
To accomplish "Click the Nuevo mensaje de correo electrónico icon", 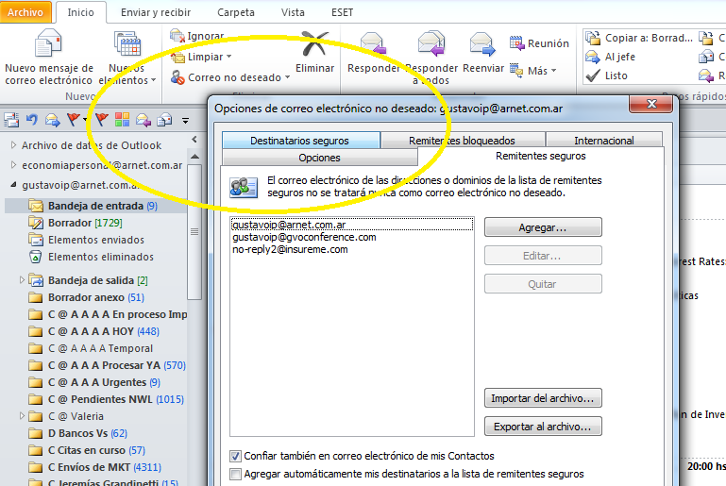I will (48, 44).
